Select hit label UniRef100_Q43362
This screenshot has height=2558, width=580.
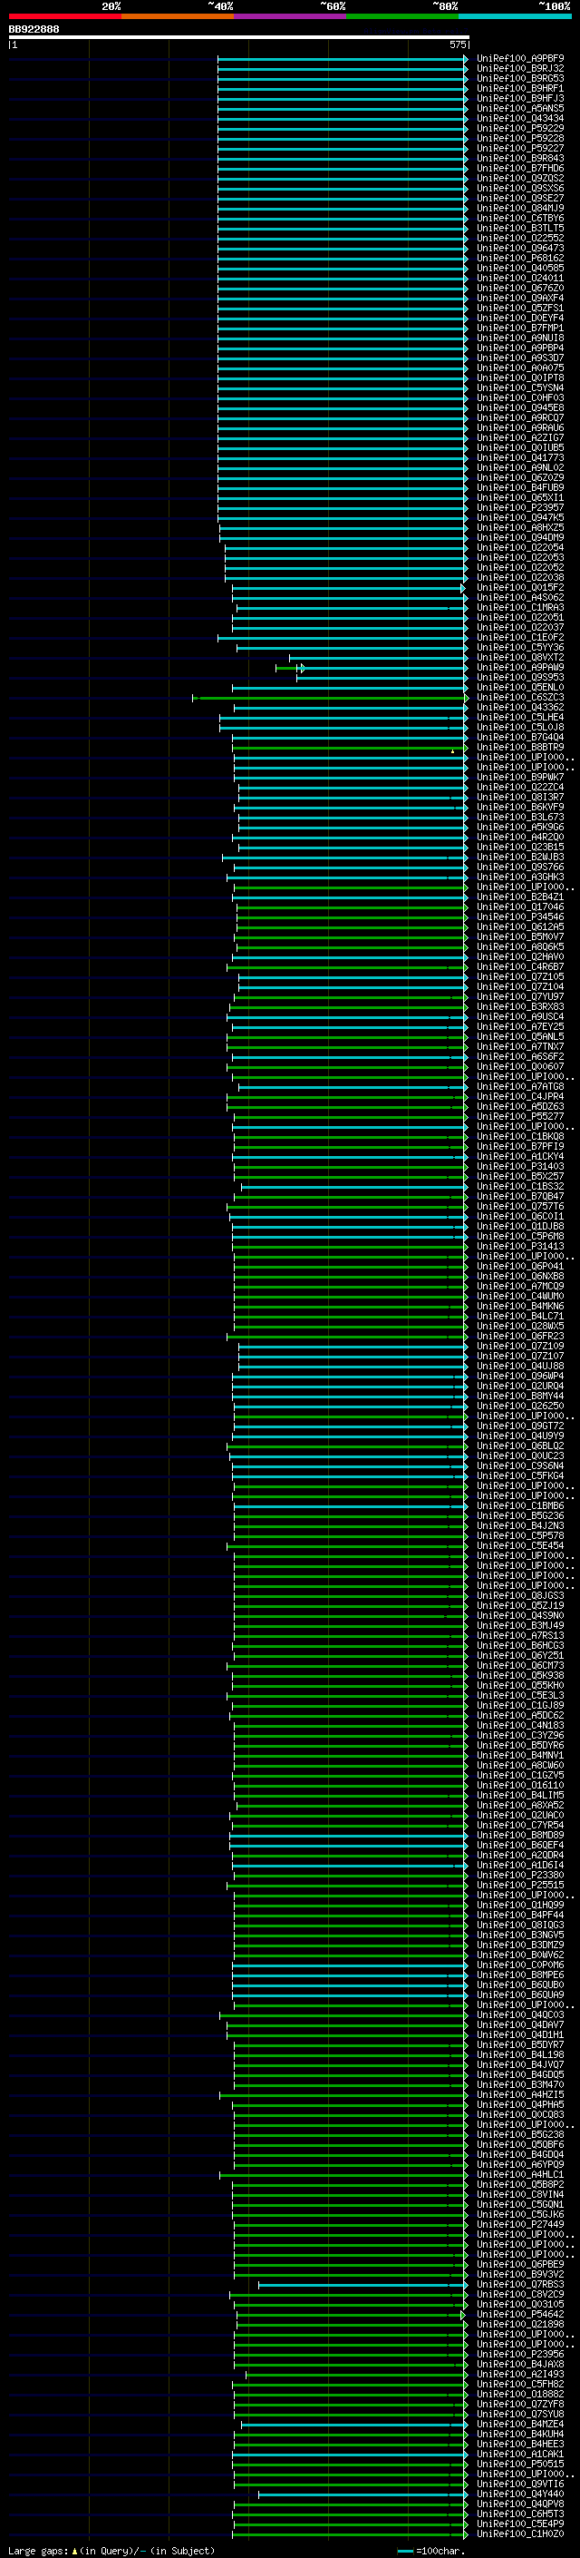[520, 707]
